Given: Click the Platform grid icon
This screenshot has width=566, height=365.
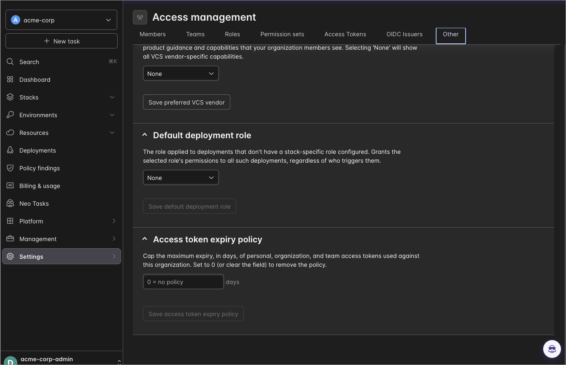Looking at the screenshot, I should (11, 221).
